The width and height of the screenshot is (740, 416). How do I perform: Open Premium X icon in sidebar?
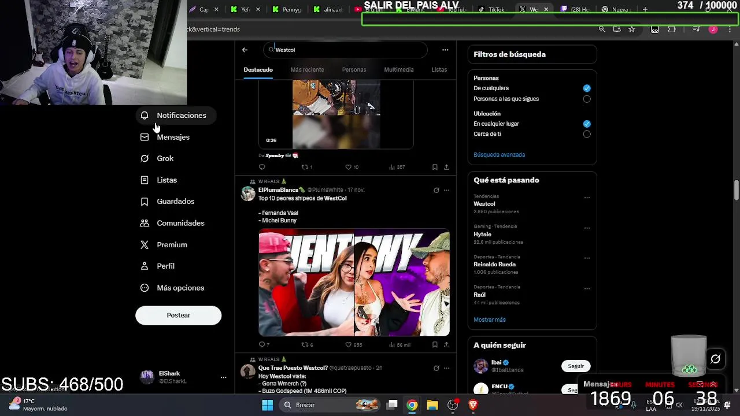coord(145,245)
